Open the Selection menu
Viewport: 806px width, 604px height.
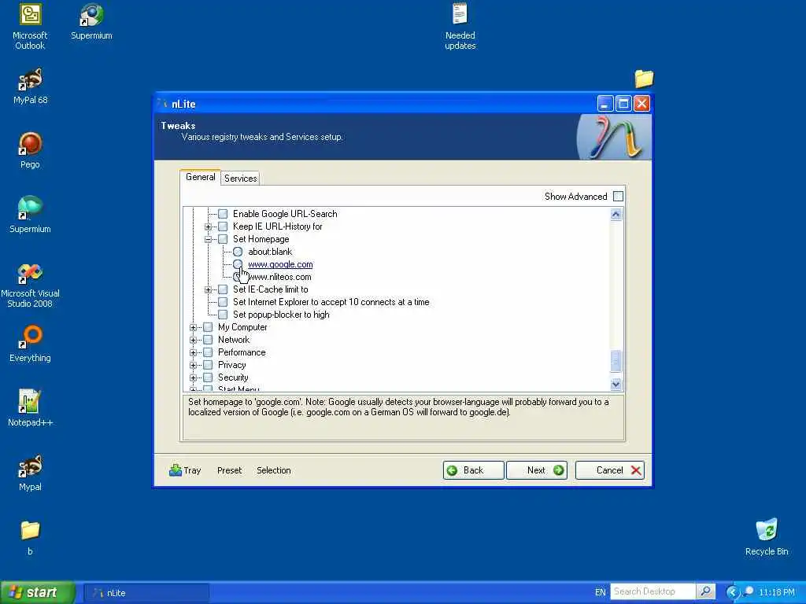click(x=273, y=470)
